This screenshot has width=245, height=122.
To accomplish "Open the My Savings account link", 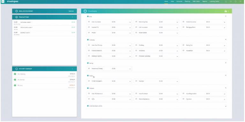I will pos(21,80).
